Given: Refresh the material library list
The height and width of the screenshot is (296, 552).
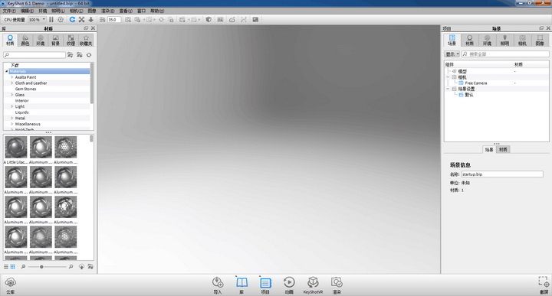Looking at the screenshot, I should tap(89, 55).
